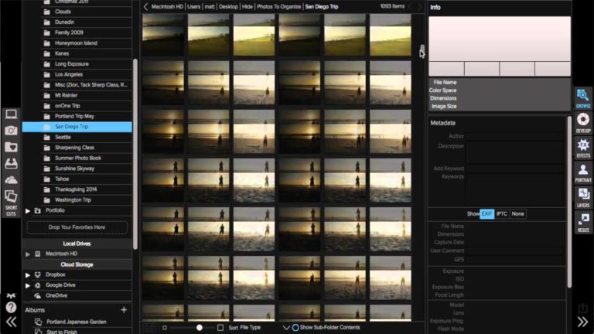Collapse right panel with double chevron

point(582,322)
